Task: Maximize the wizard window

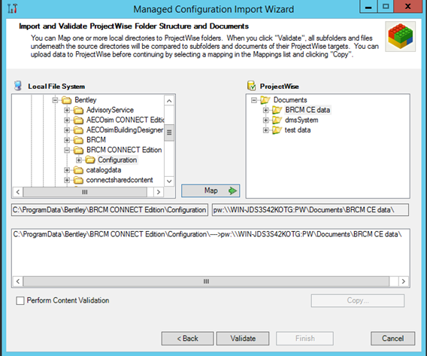Action: [x=386, y=7]
